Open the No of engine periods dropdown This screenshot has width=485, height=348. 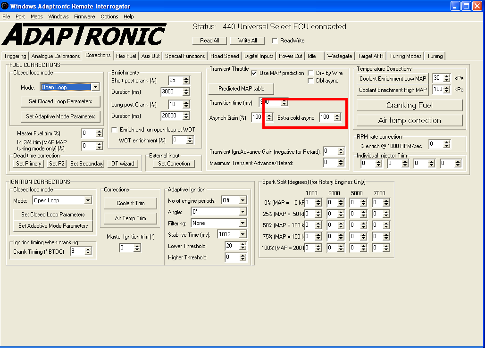[242, 200]
